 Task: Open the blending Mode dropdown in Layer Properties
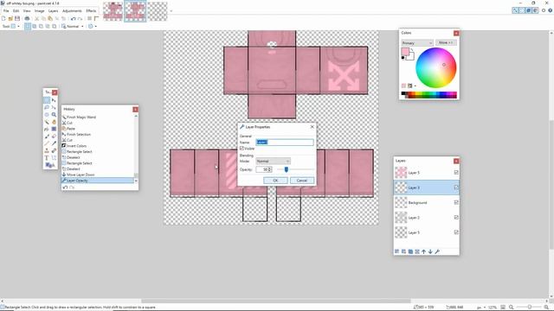pos(273,162)
